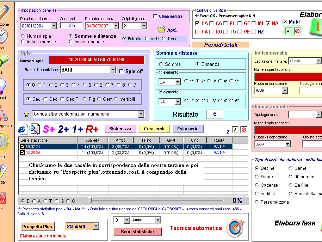The image size is (322, 242).
Task: Expand the Standard dropdown beside Prospetto Plus
Action: tap(96, 226)
